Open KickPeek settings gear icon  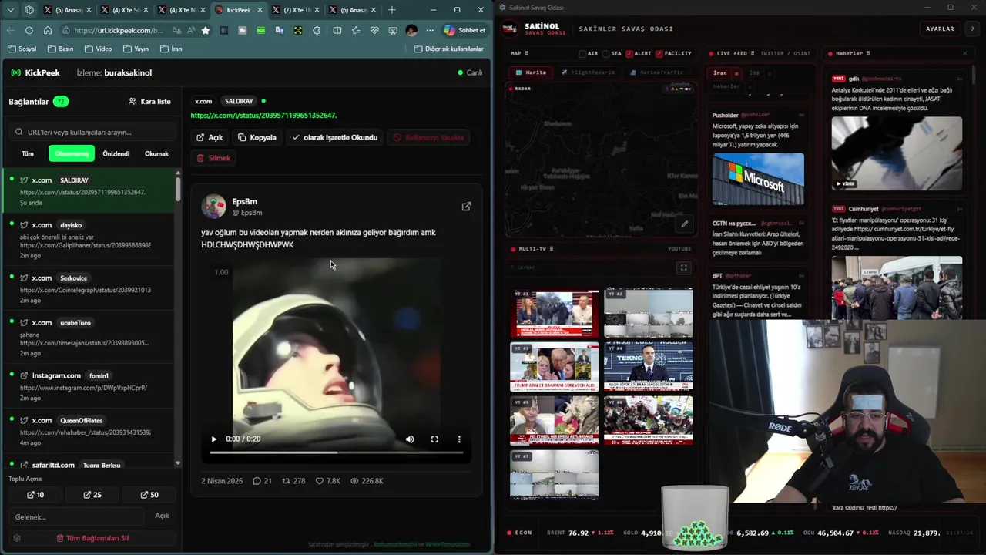point(17,538)
